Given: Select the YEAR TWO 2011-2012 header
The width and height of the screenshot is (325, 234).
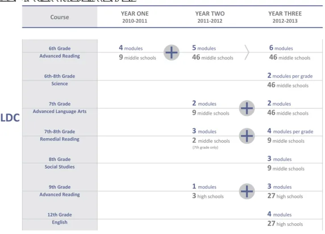Looking at the screenshot, I should tap(210, 17).
